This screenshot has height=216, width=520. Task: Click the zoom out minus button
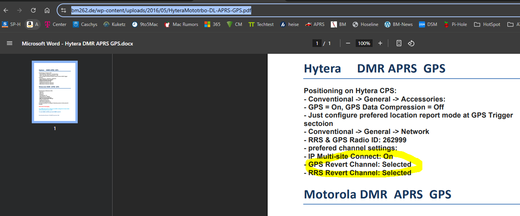[348, 44]
